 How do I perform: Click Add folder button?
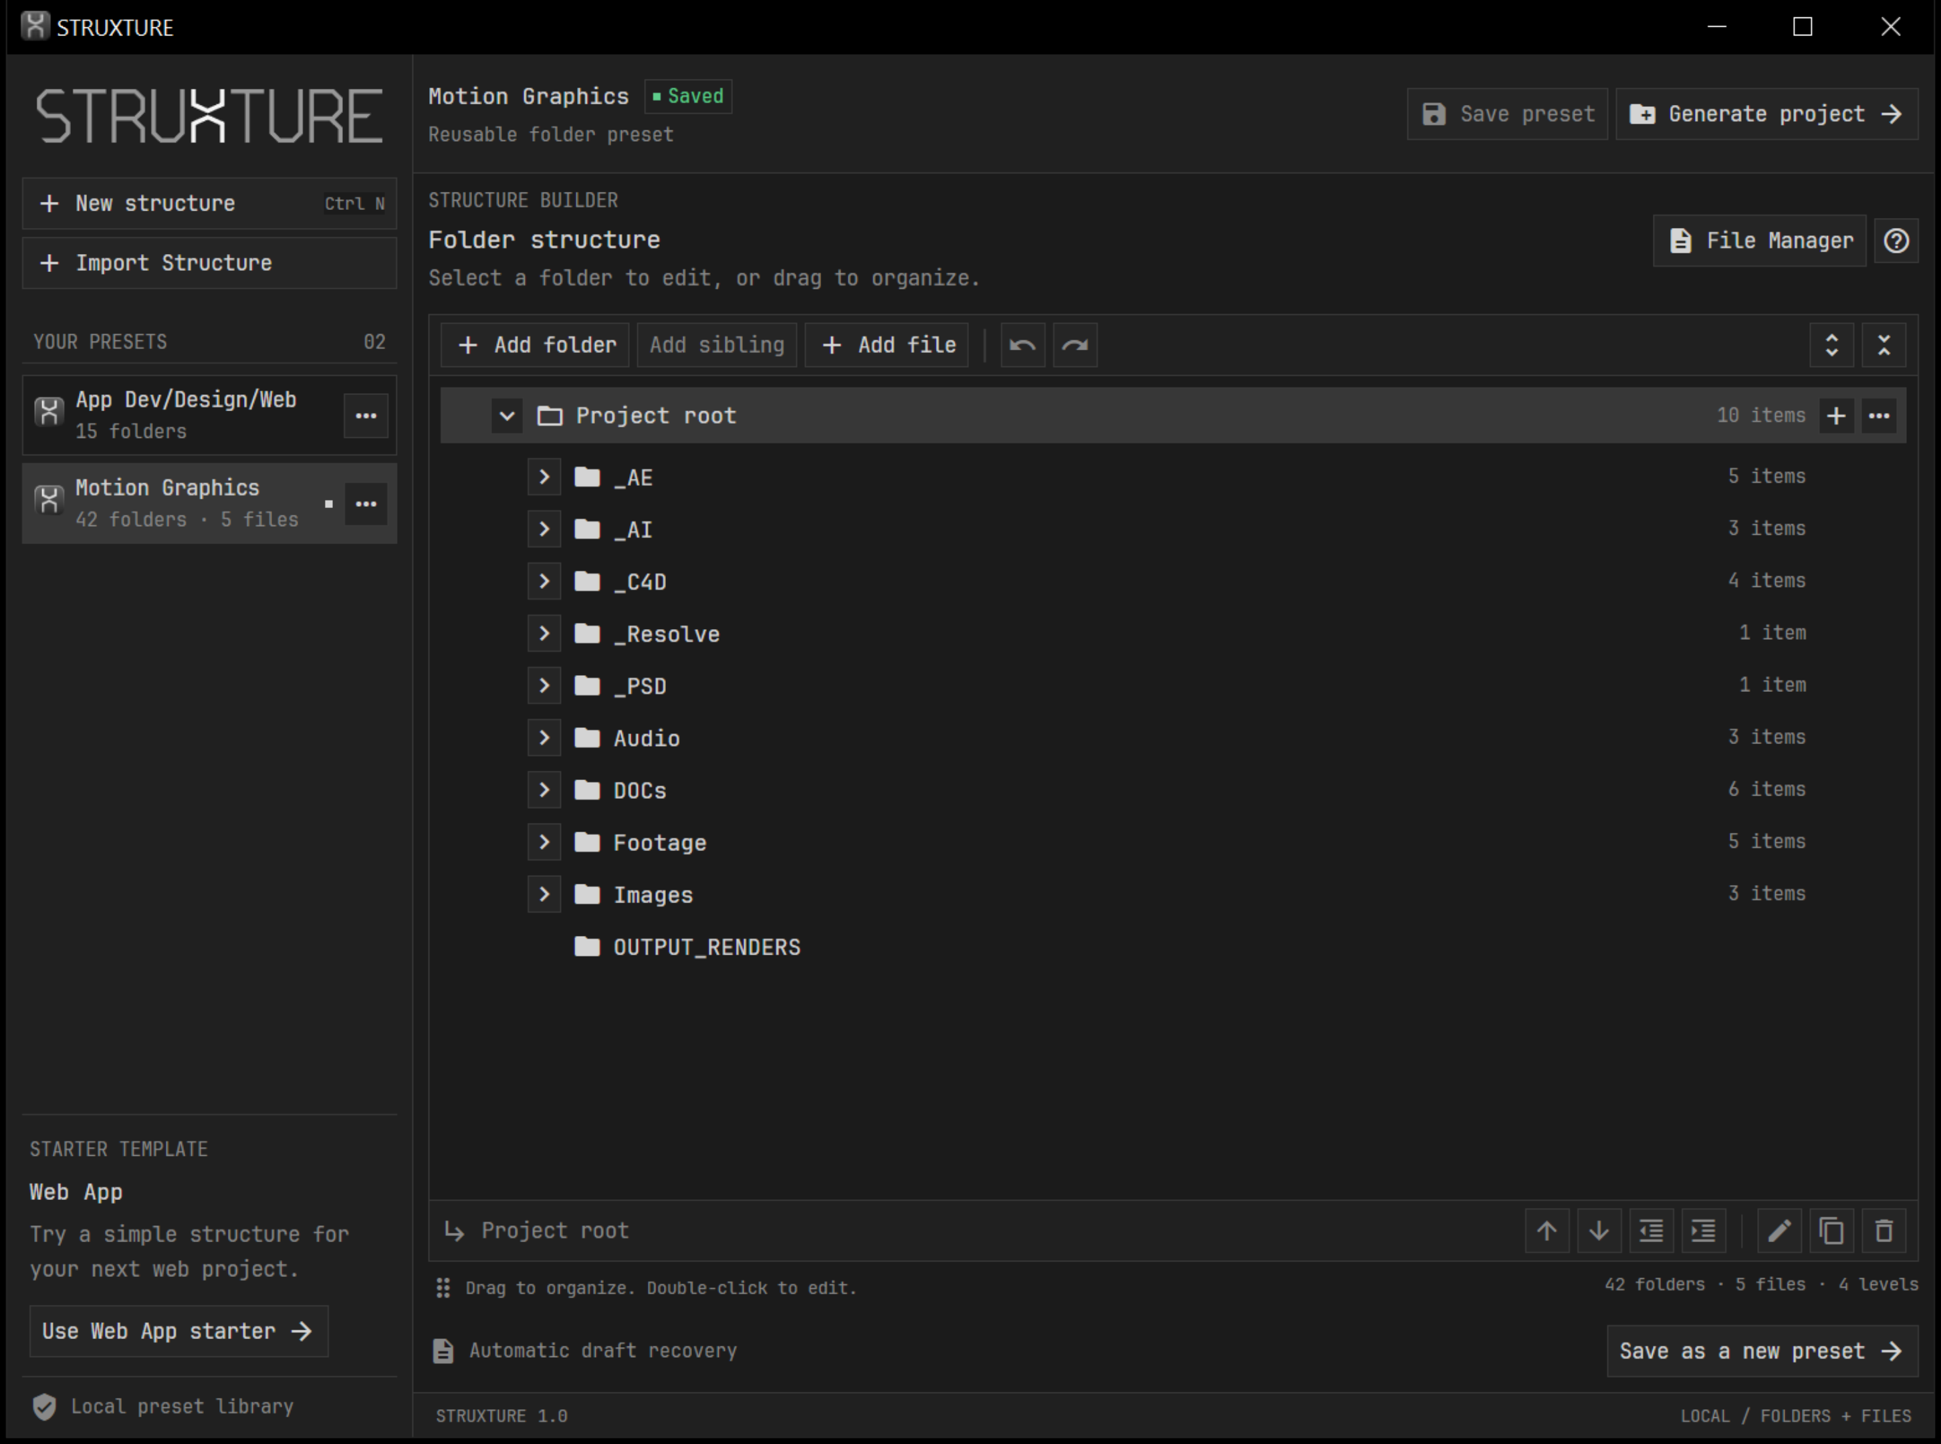click(535, 345)
